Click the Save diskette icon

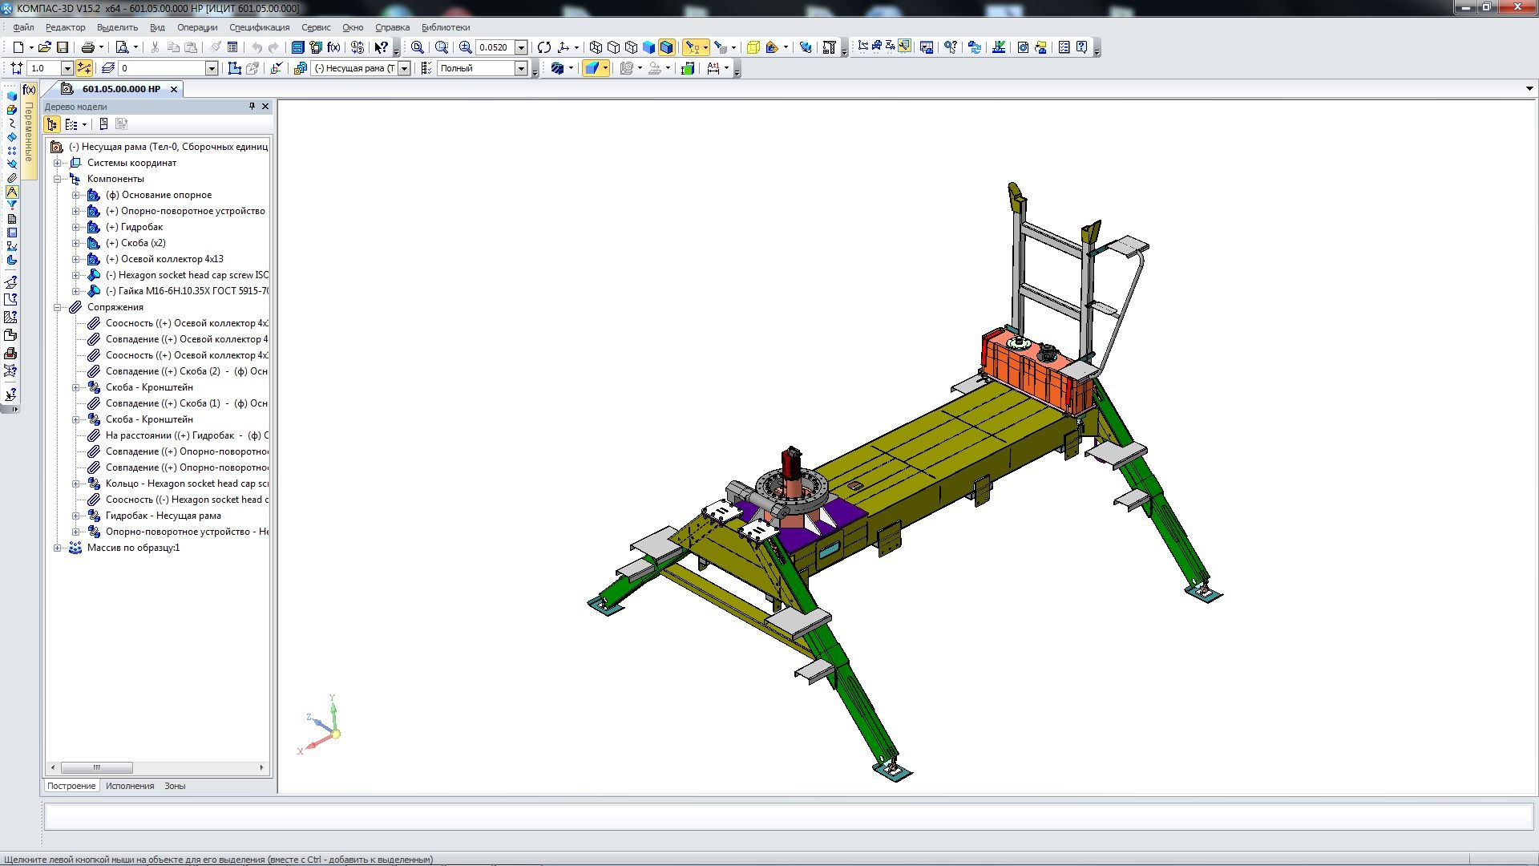pos(63,47)
